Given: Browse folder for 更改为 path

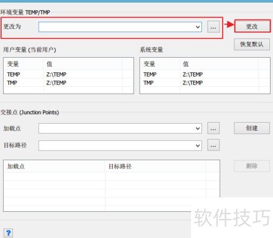Looking at the screenshot, I should tap(214, 27).
